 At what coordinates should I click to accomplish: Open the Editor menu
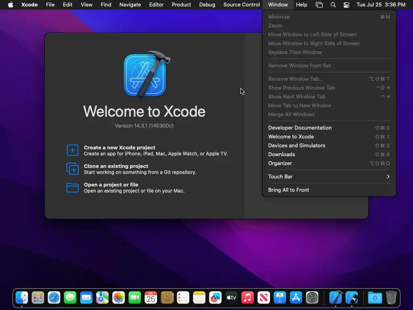click(156, 5)
